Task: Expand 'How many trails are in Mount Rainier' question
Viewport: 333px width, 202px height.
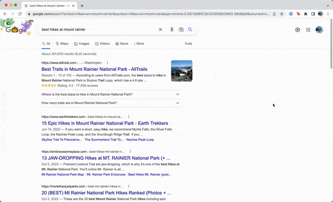Action: 110,103
